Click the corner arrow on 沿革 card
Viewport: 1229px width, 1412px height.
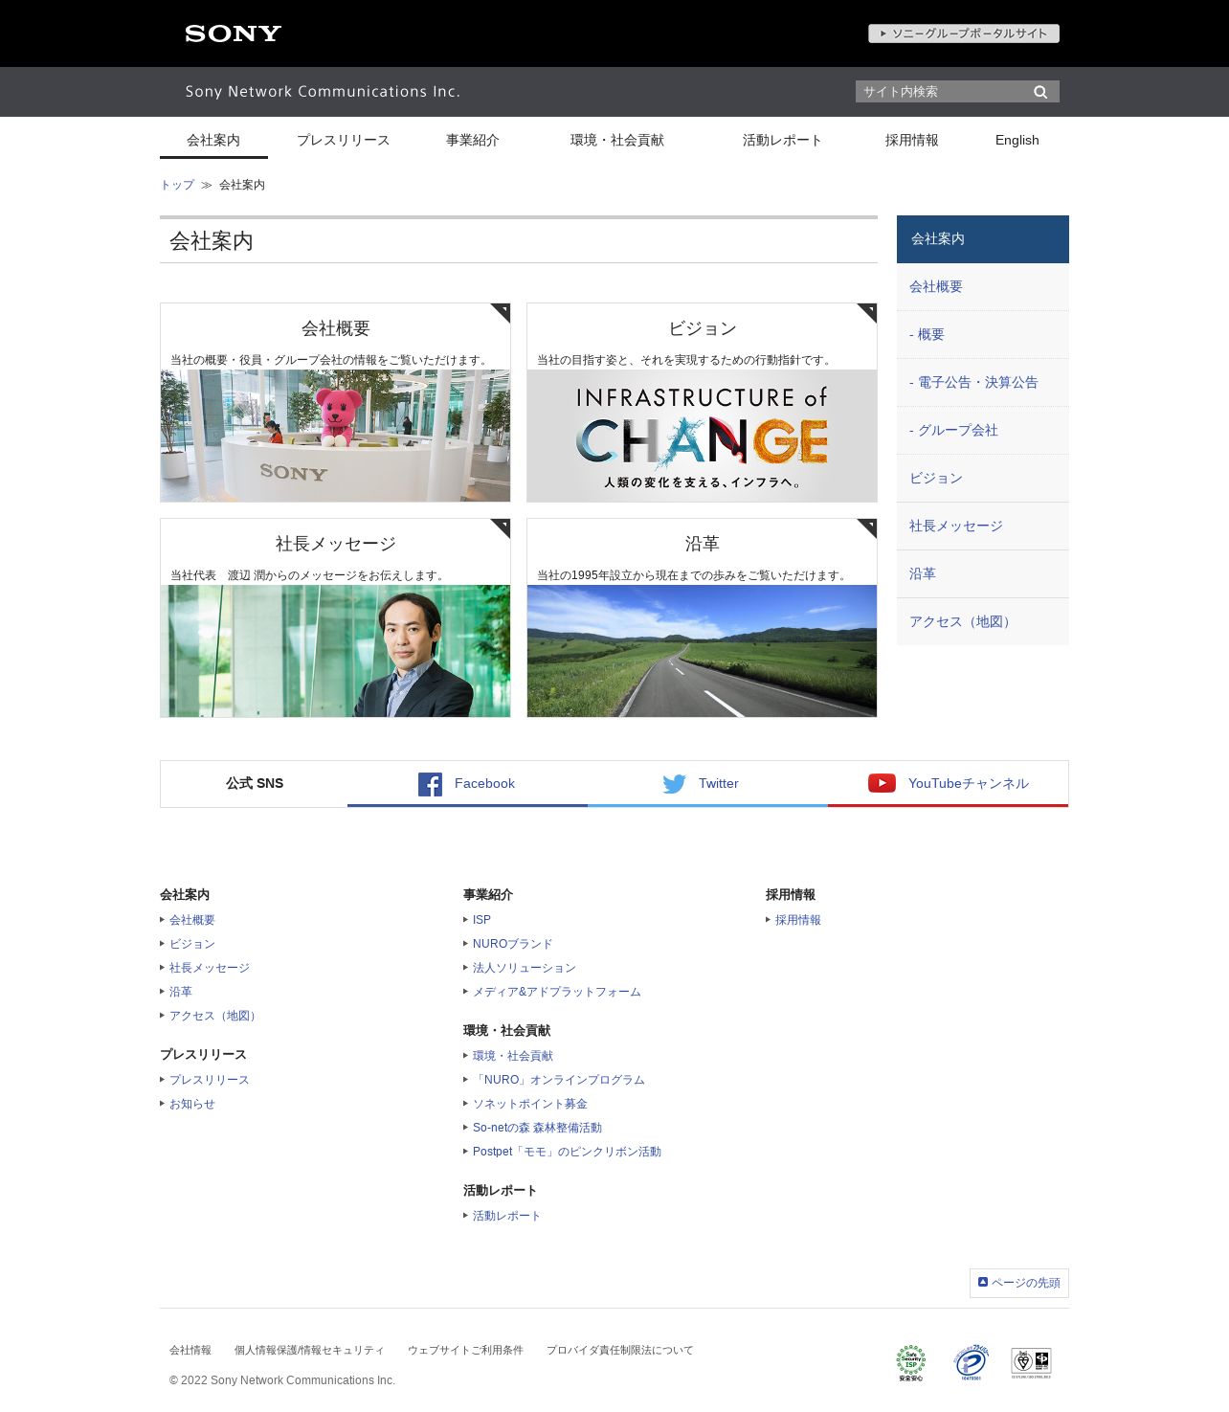click(x=867, y=527)
